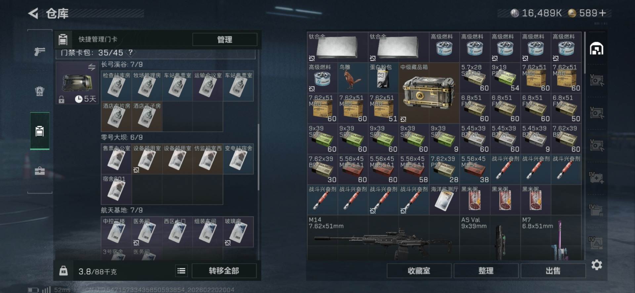Open the list view icon near 转移全部
Screen dimensions: 635x293
[181, 271]
